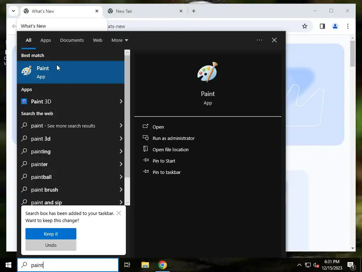The image size is (362, 272).
Task: Close the What's New tab
Action: (x=97, y=11)
